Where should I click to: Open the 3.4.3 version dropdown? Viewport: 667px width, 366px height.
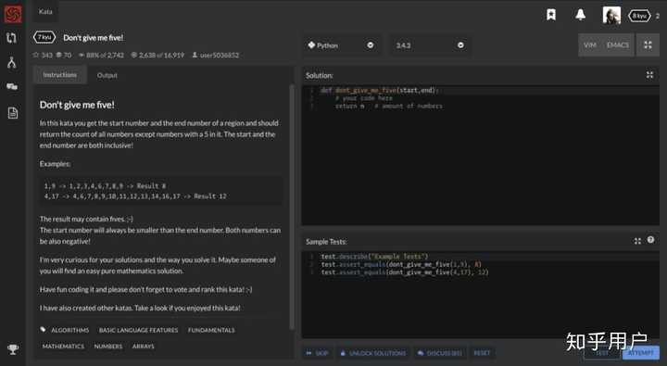pos(430,45)
